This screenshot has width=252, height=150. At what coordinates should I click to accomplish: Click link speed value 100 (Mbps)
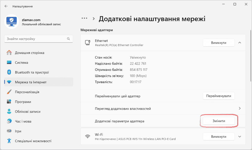[x=138, y=76]
